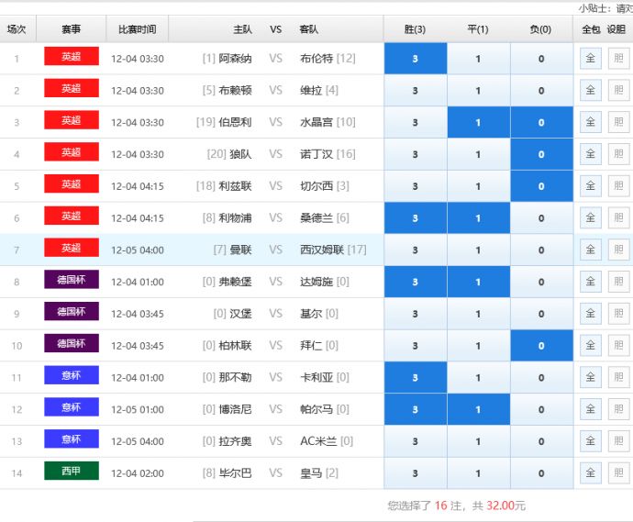This screenshot has width=633, height=522.
Task: Click the 比赛时间 column header
Action: pyautogui.click(x=137, y=29)
